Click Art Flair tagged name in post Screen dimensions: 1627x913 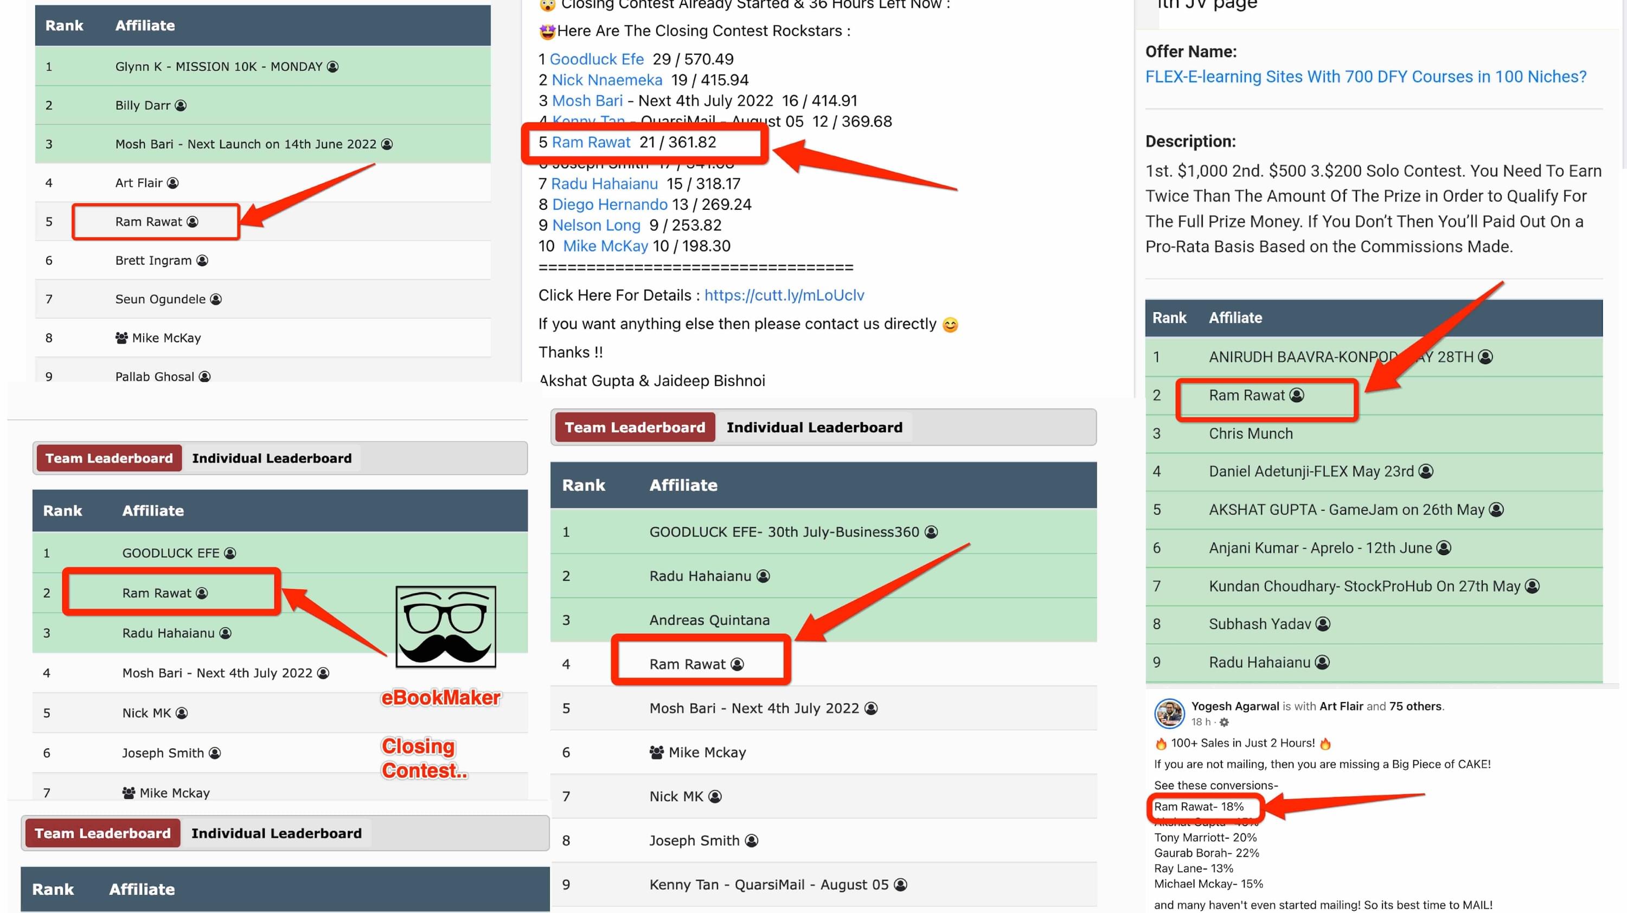(x=1342, y=706)
